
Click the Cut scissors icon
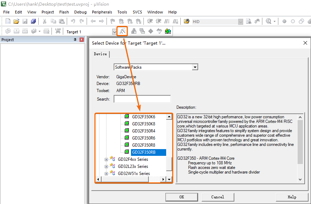45,21
